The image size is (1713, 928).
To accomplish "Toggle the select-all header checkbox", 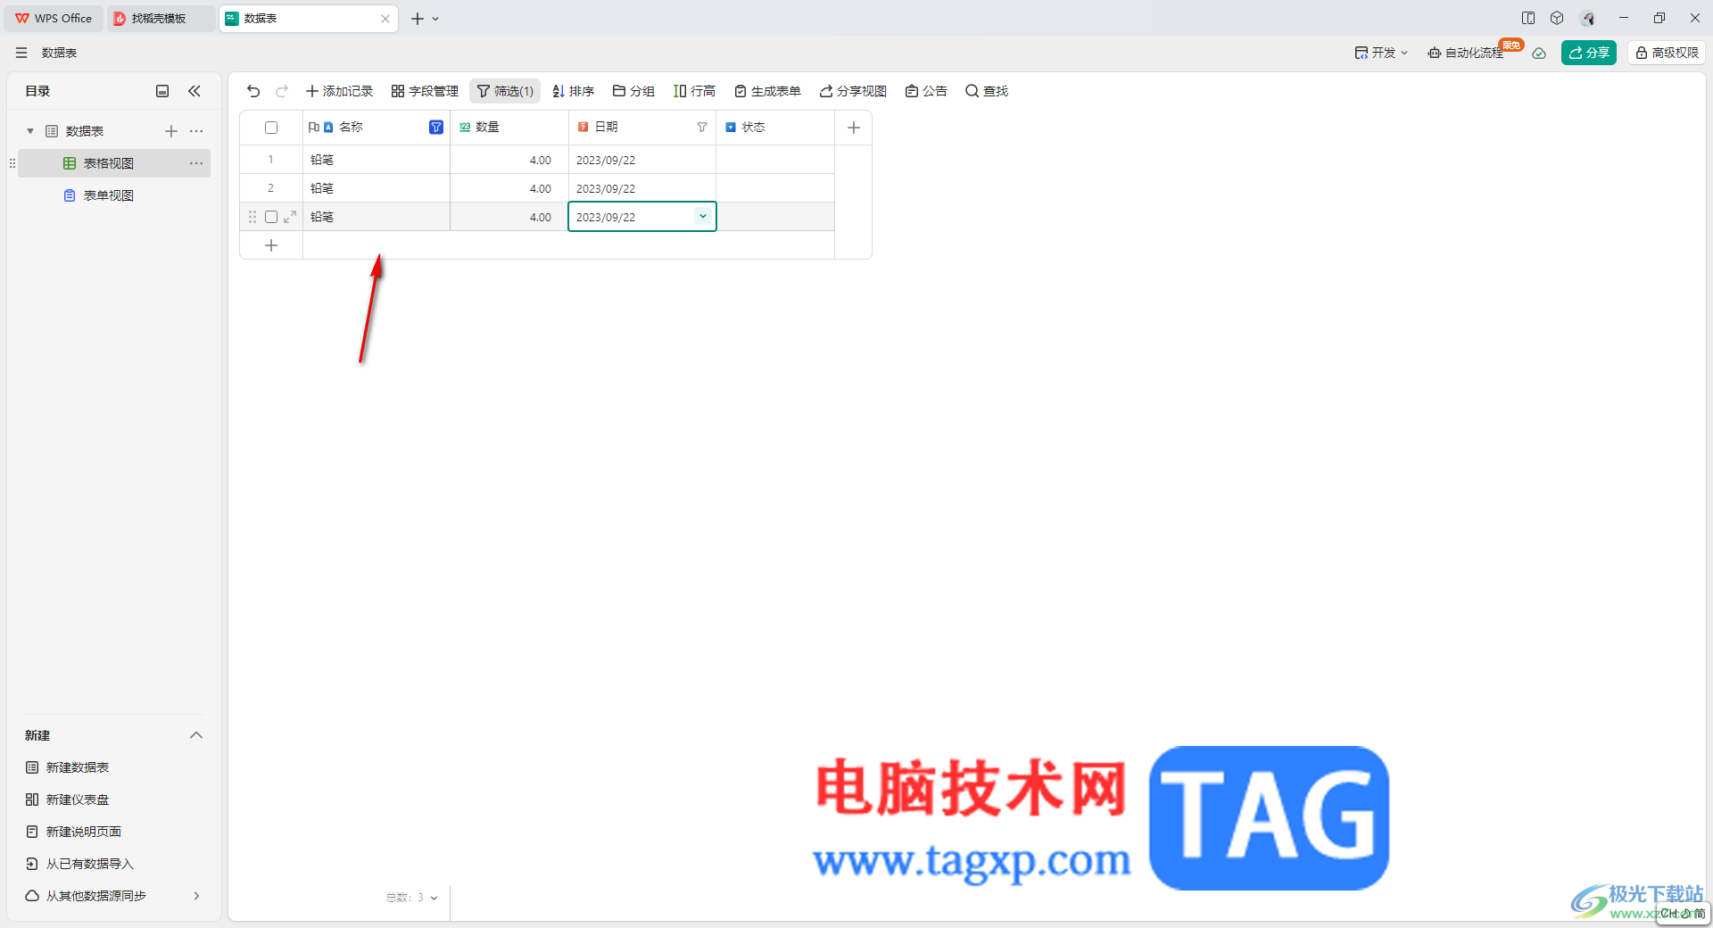I will point(271,128).
